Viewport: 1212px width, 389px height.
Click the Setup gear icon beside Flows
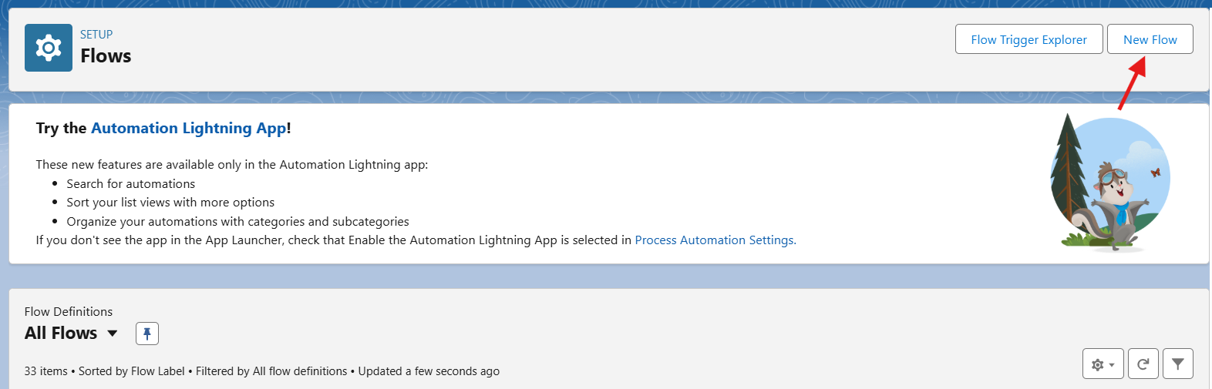pos(49,48)
